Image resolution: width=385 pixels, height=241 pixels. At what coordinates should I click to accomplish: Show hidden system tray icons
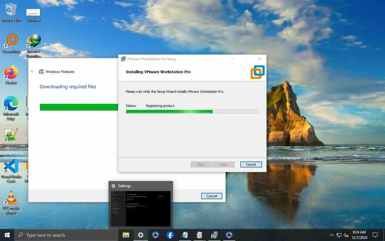(331, 235)
